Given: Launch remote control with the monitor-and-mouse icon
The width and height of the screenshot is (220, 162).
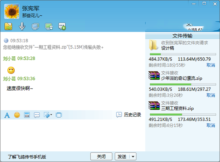Looking at the screenshot, I should [x=49, y=26].
